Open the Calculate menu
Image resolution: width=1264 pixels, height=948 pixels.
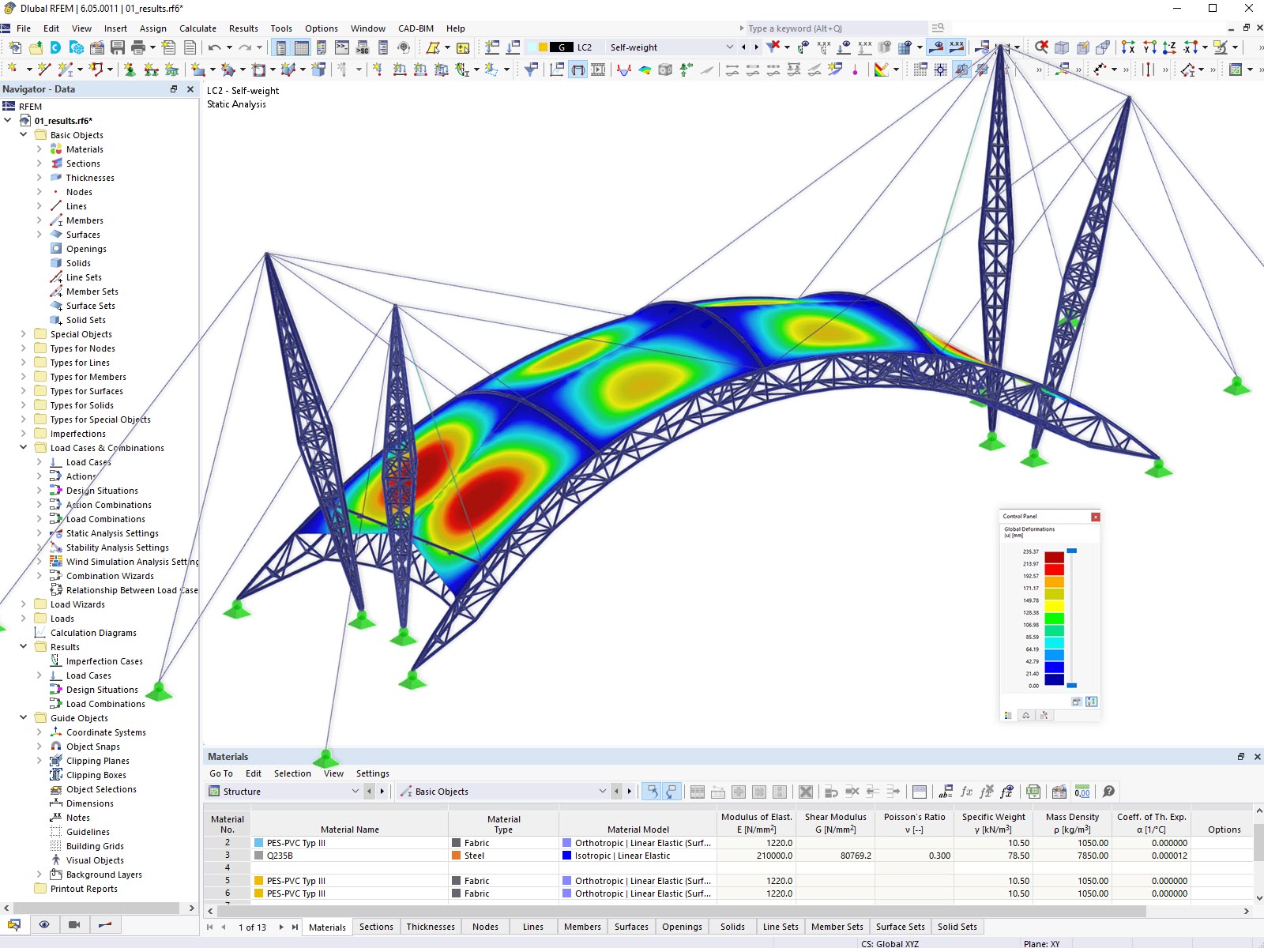pyautogui.click(x=197, y=28)
